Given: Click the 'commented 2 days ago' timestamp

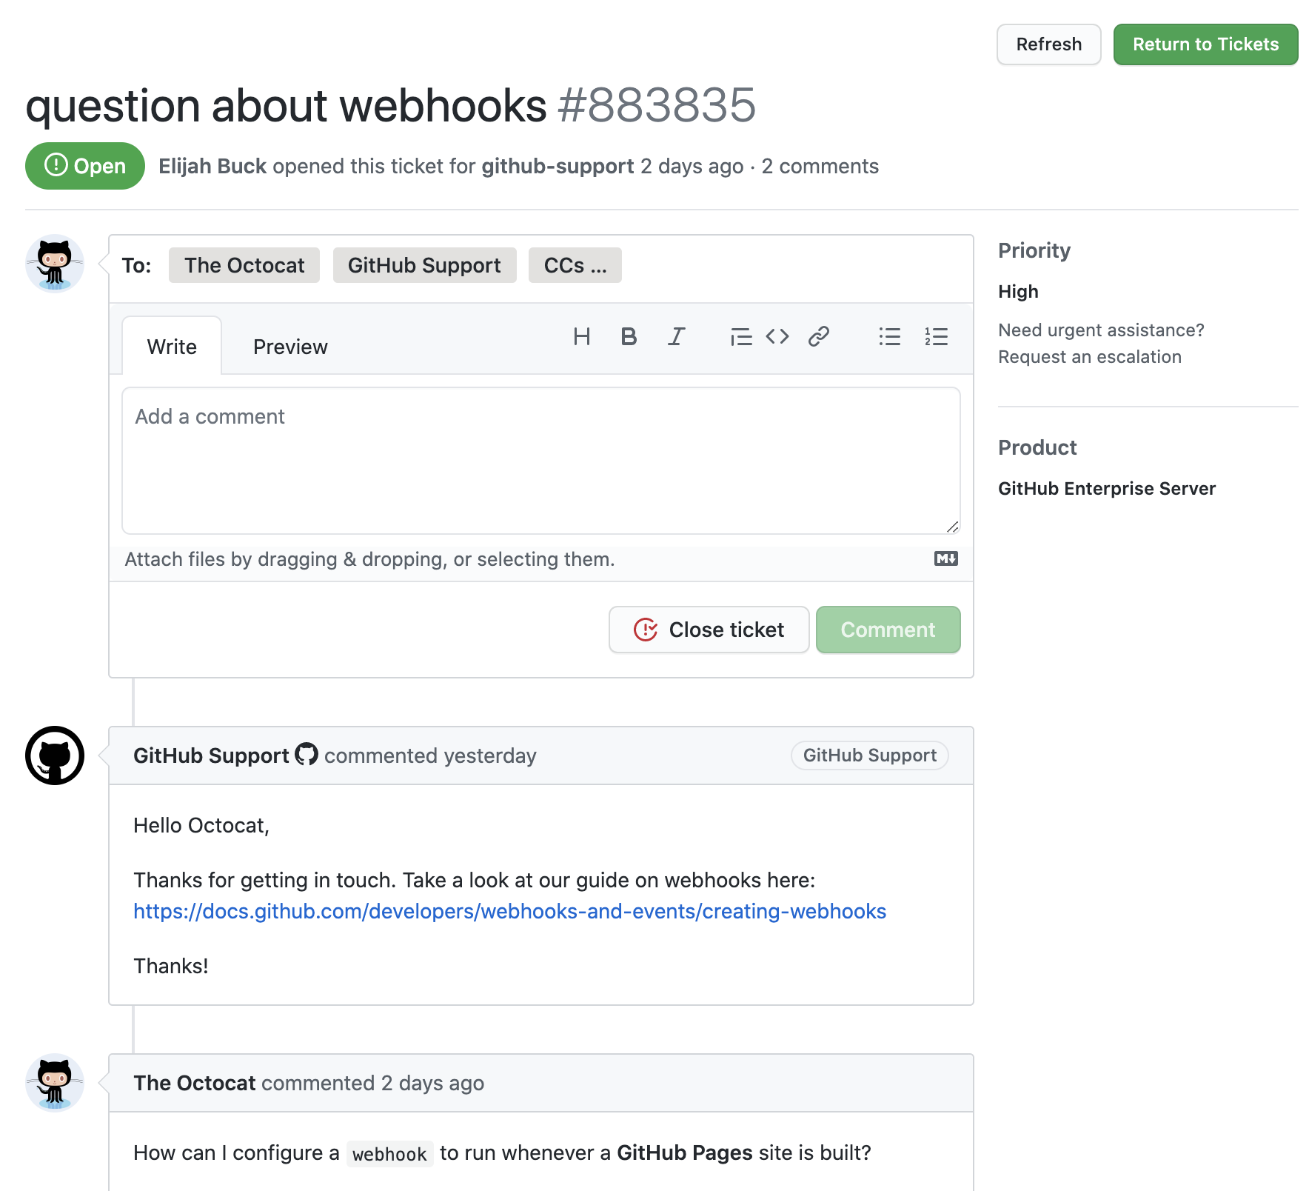Looking at the screenshot, I should [372, 1083].
